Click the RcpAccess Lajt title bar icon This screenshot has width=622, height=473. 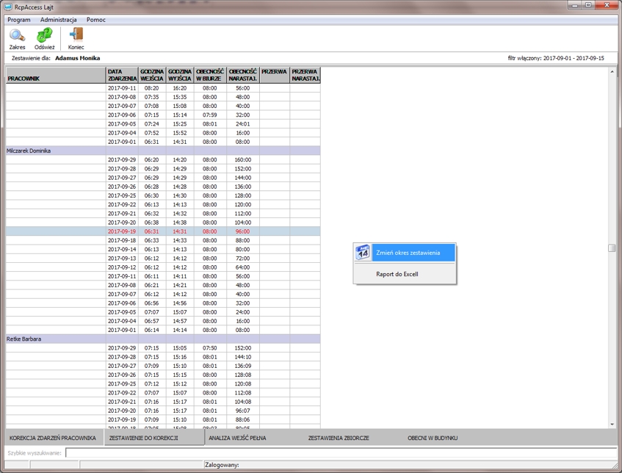pyautogui.click(x=8, y=6)
